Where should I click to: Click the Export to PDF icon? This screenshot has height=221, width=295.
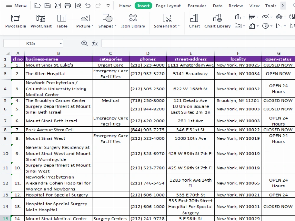click(x=58, y=6)
